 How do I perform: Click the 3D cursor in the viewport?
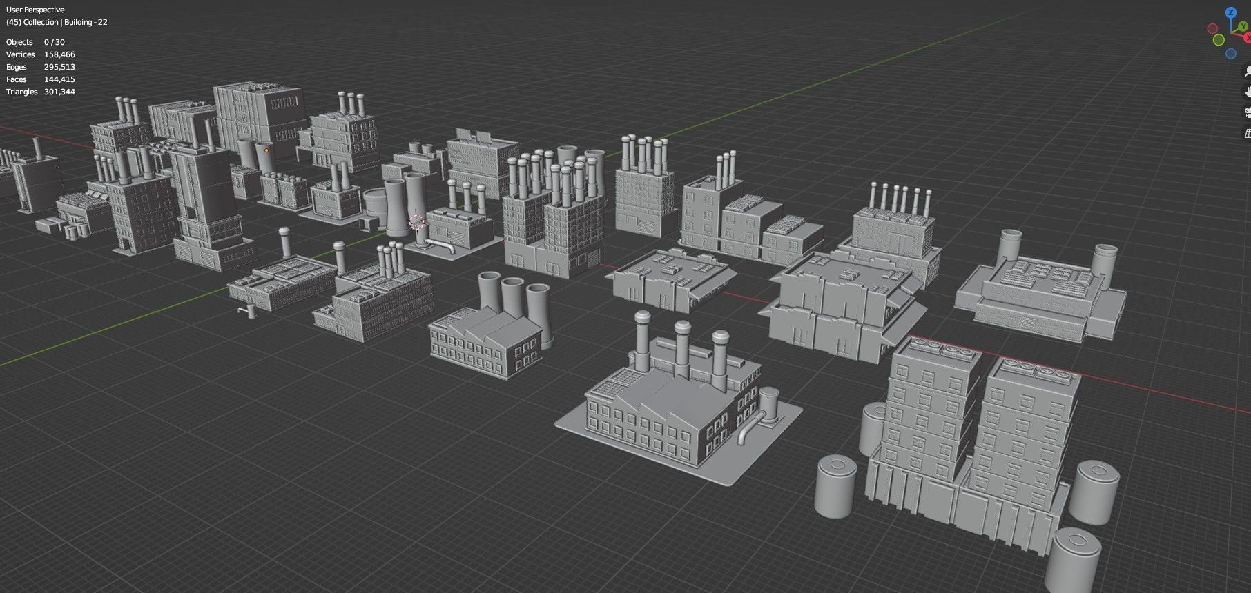[x=416, y=222]
